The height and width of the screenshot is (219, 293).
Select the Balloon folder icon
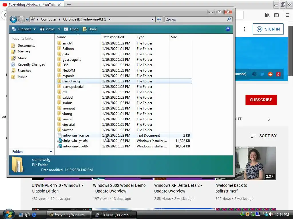(59, 48)
